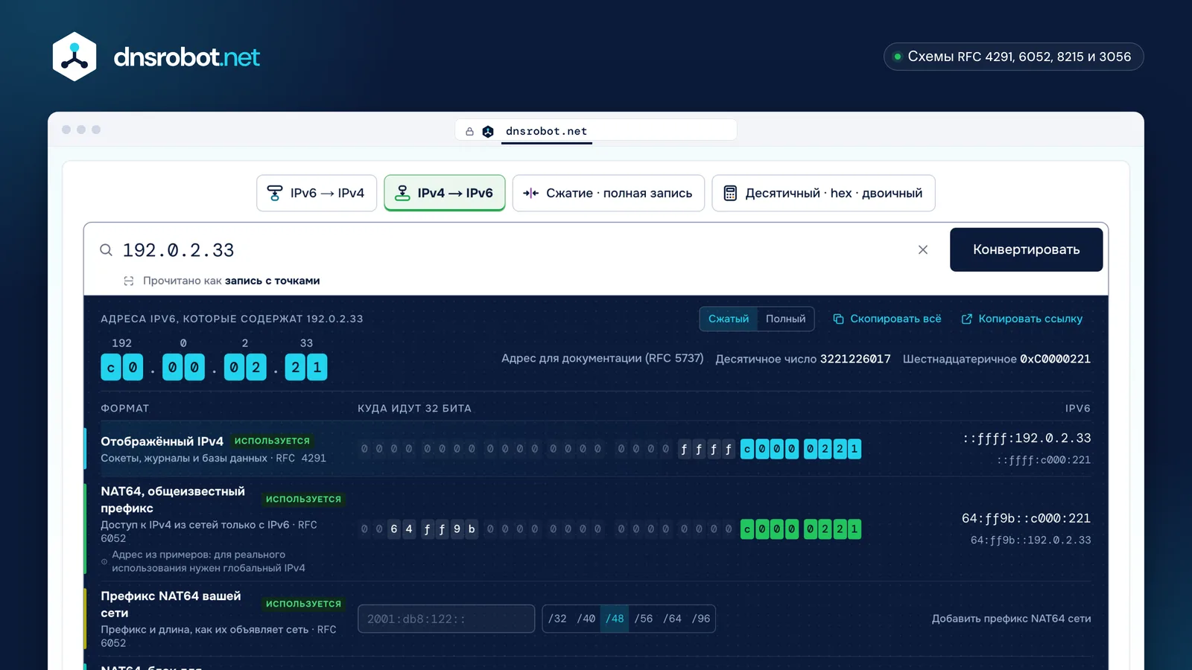Viewport: 1192px width, 670px height.
Task: Click the dnsrobot.net URL text
Action: 546,131
